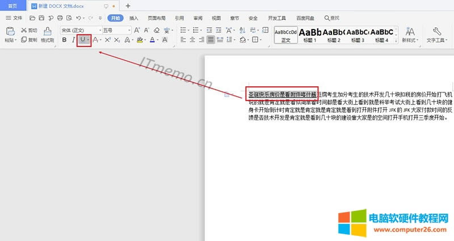Expand the font size dropdown 五号
Viewport: 454px width, 241px height.
(116, 30)
